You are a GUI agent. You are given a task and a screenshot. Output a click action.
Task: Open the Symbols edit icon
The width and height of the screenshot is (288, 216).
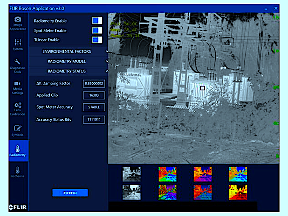tap(18, 128)
